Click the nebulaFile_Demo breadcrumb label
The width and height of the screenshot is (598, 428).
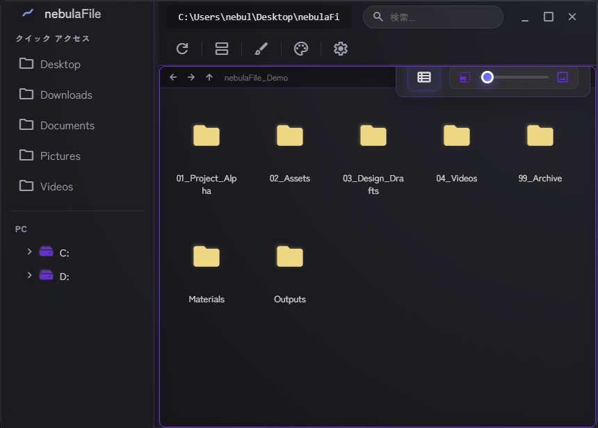[256, 78]
